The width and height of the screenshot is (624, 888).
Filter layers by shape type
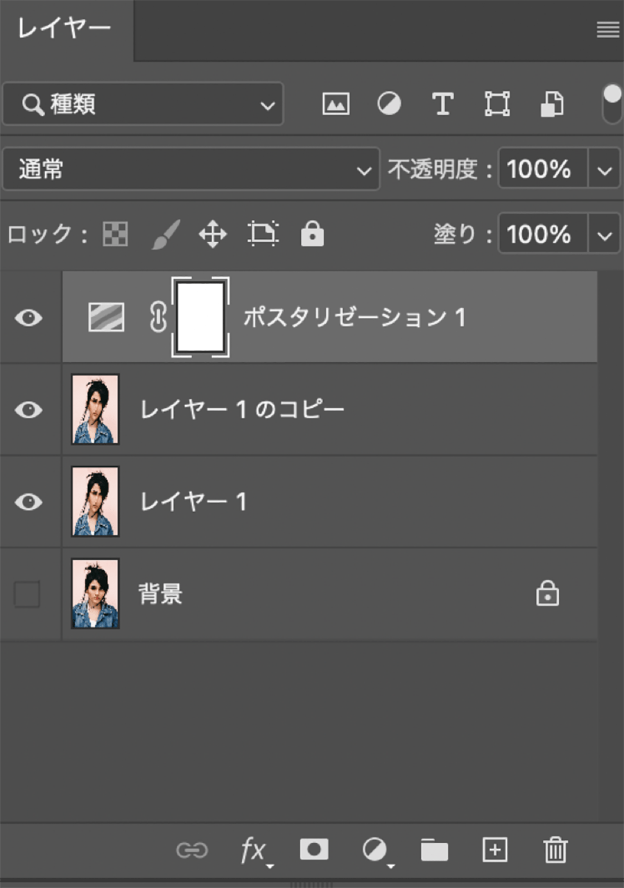pyautogui.click(x=497, y=104)
